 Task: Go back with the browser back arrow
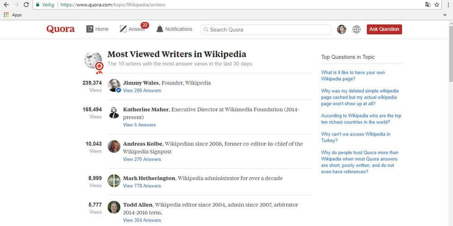click(x=6, y=5)
